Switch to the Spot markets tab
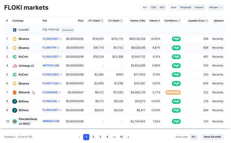The width and height of the screenshot is (231, 143). click(x=174, y=7)
